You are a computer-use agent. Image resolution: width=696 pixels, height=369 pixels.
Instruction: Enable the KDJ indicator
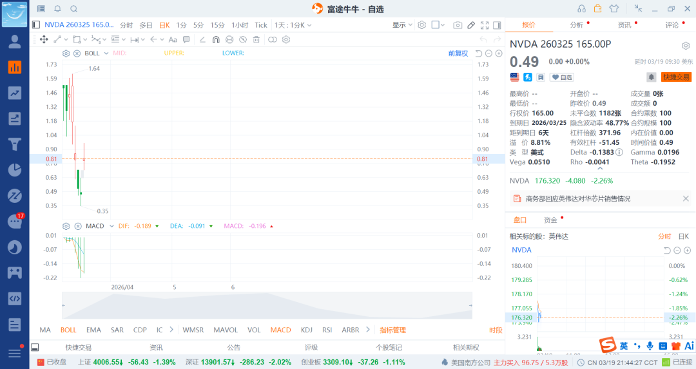(307, 330)
